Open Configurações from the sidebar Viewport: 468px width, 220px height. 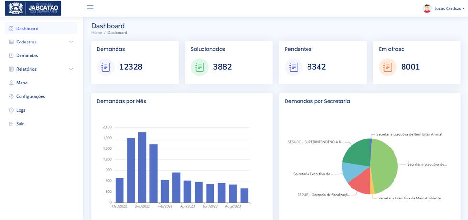point(41,96)
